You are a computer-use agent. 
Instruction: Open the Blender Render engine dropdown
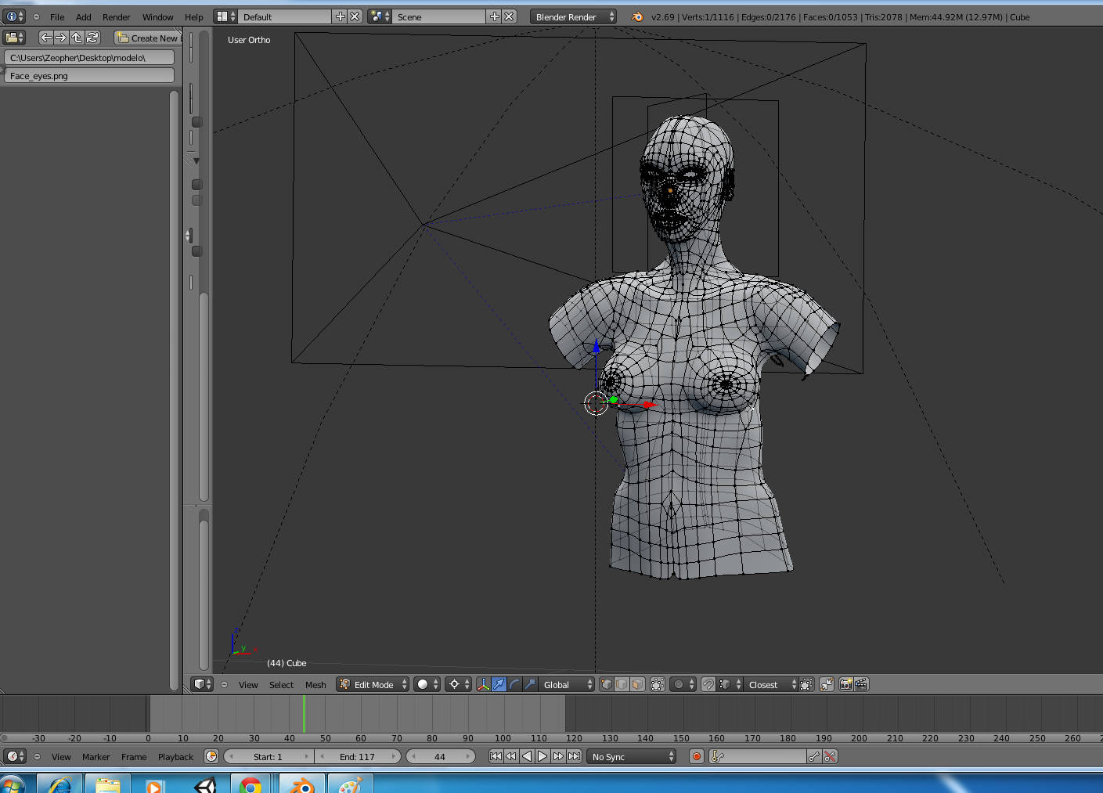[x=573, y=16]
